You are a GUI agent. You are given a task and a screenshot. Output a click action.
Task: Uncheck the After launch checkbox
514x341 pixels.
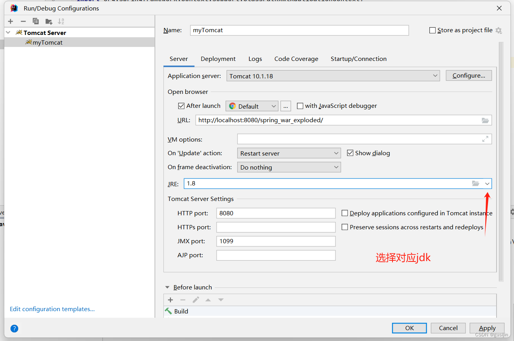click(x=181, y=106)
